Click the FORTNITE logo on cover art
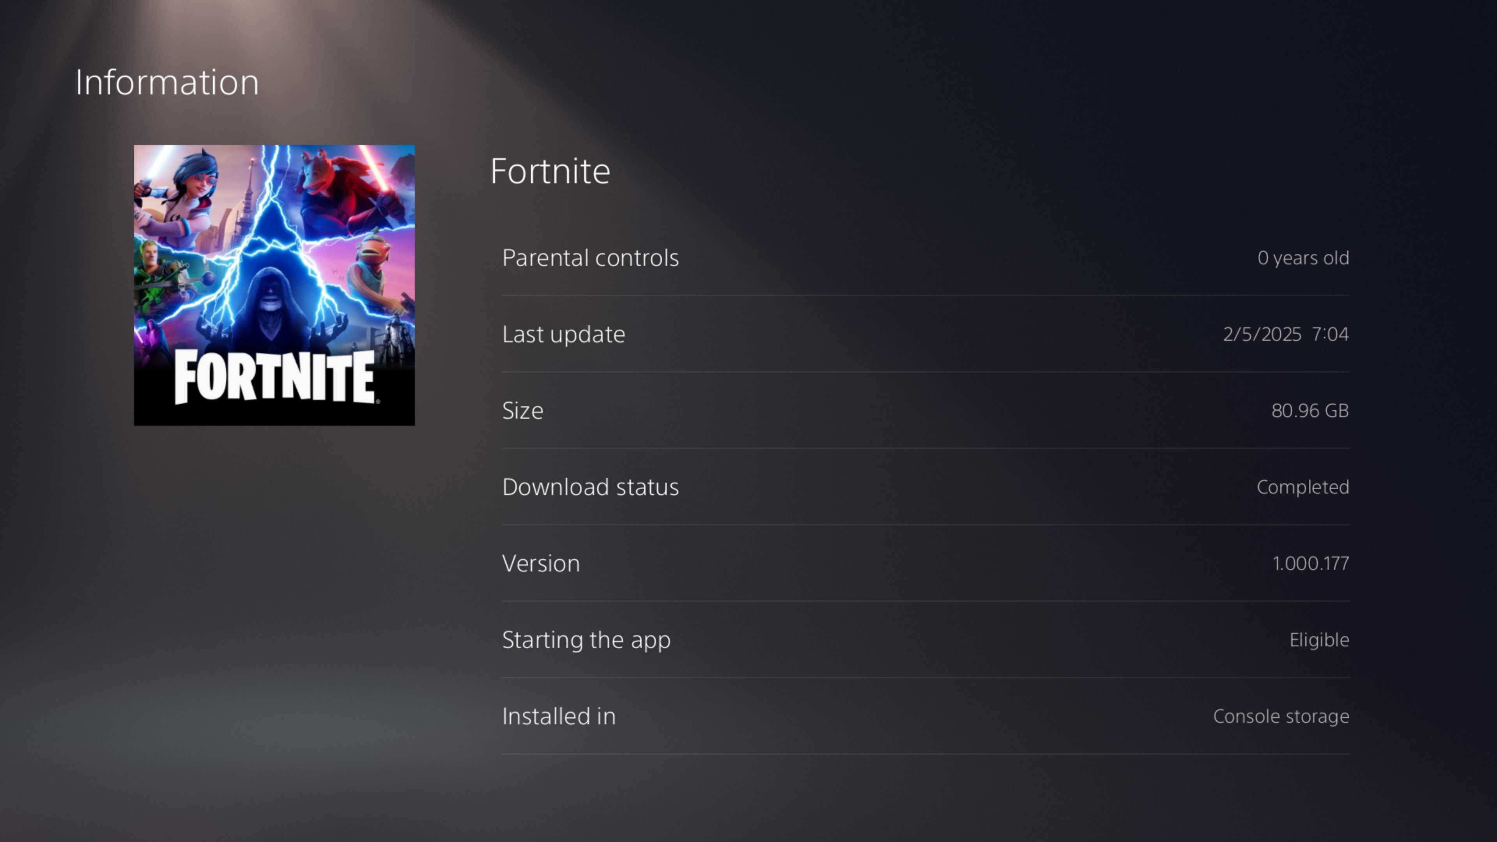Image resolution: width=1497 pixels, height=842 pixels. [x=276, y=377]
